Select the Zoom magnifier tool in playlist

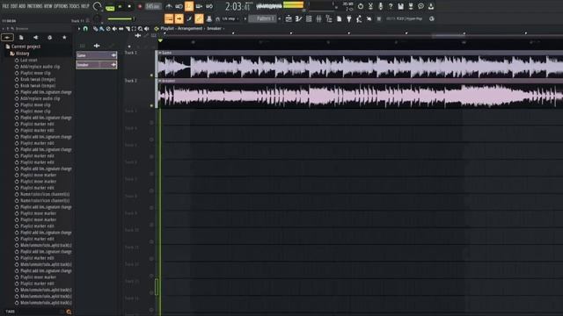pos(140,29)
